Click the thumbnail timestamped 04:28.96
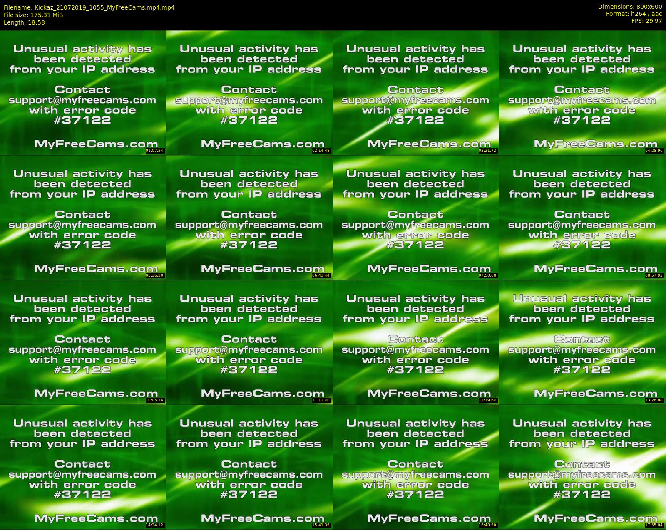Viewport: 666px width, 530px height. 582,92
